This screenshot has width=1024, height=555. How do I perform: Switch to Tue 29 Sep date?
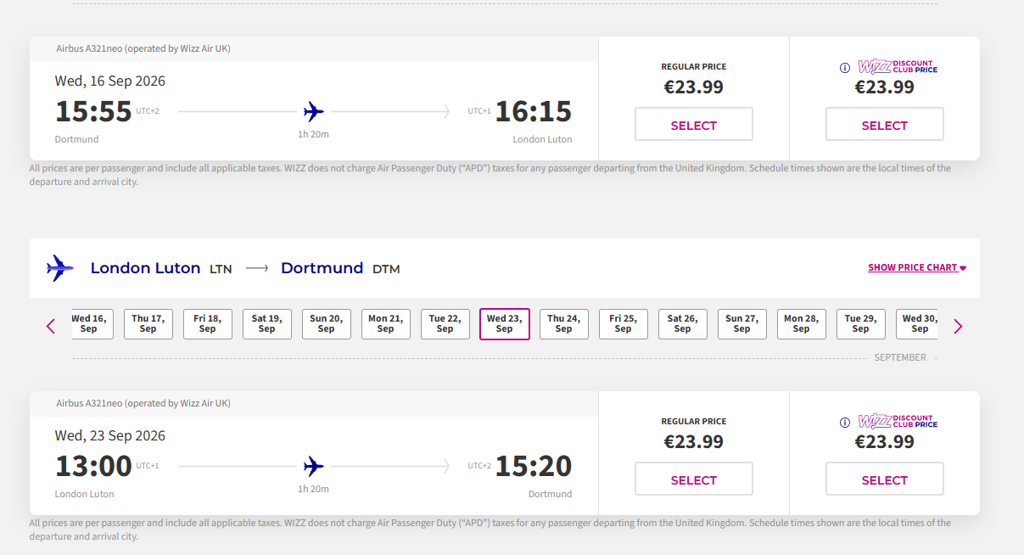[861, 324]
